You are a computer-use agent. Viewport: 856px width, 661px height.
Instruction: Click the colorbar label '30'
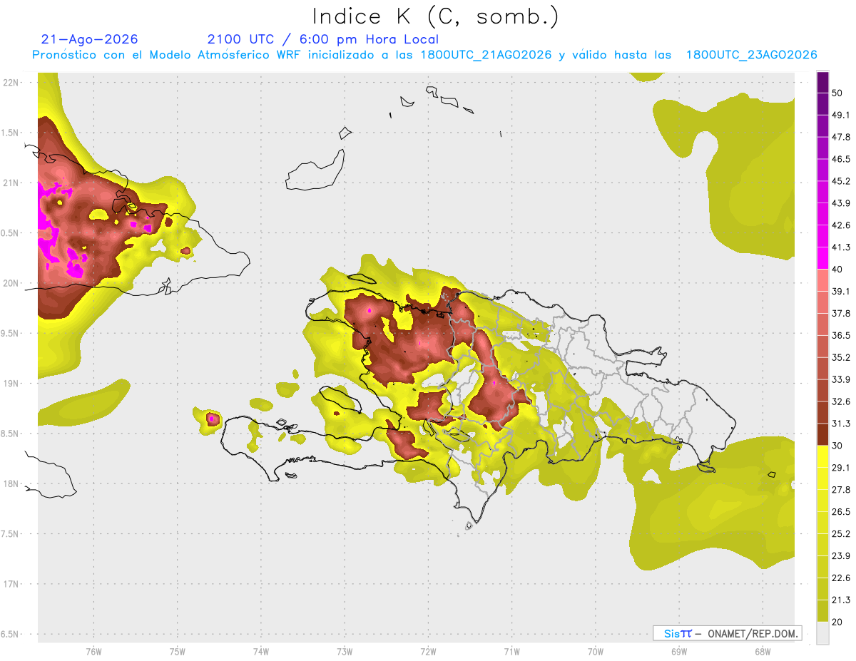(838, 446)
